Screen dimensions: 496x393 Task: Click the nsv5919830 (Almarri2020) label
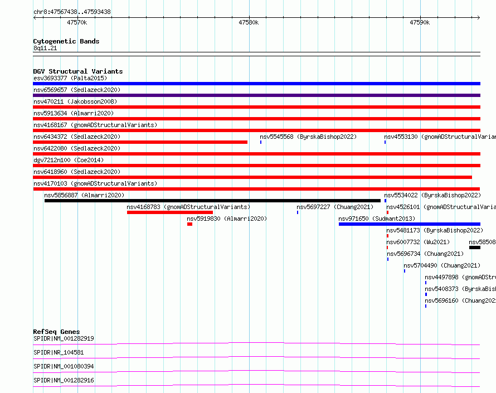(x=227, y=219)
